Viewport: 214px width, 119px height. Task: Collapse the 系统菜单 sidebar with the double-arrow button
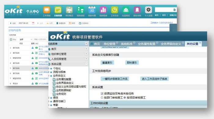(x=87, y=43)
